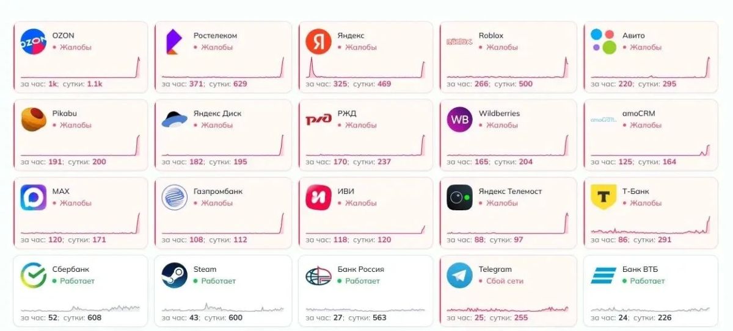This screenshot has width=733, height=331.
Task: Open the Telegram paper plane icon
Action: tap(459, 276)
